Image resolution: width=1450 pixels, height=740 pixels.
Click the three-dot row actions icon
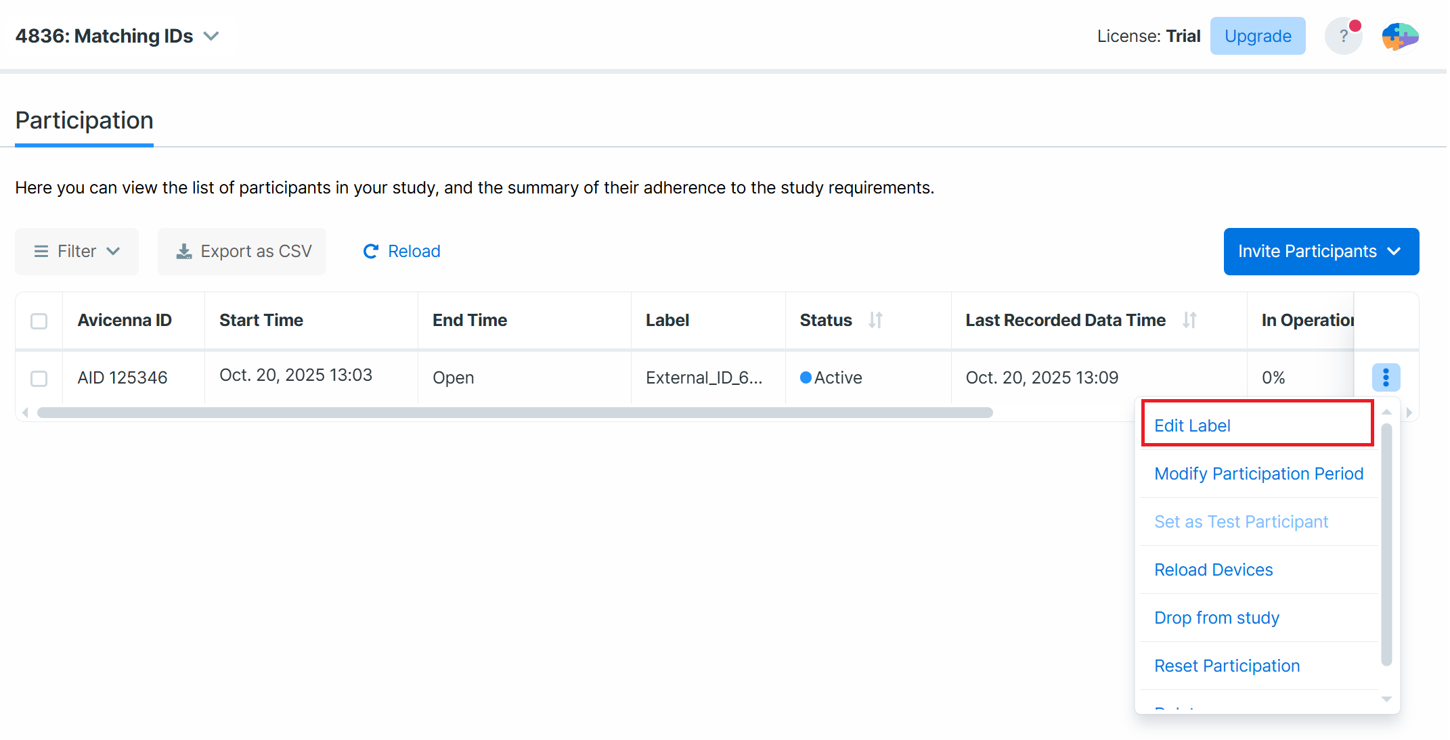(x=1385, y=377)
